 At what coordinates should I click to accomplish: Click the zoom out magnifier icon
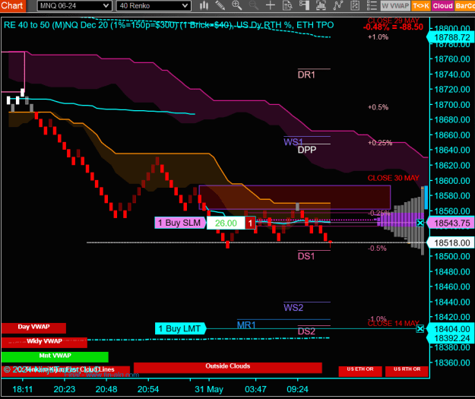253,5
